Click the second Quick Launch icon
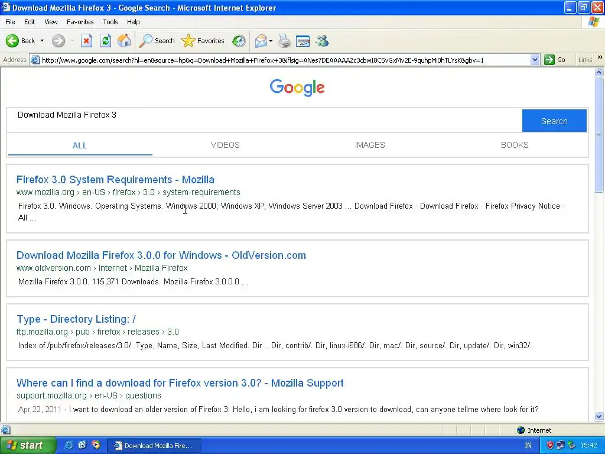The height and width of the screenshot is (454, 605). click(82, 445)
